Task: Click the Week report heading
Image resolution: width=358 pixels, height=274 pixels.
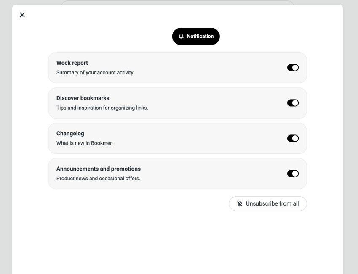Action: pos(72,63)
